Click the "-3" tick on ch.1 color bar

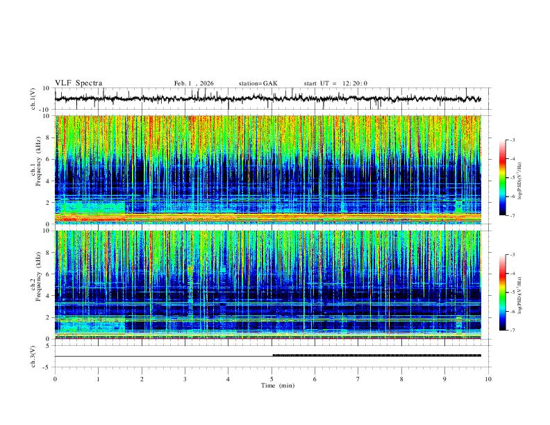tap(512, 140)
